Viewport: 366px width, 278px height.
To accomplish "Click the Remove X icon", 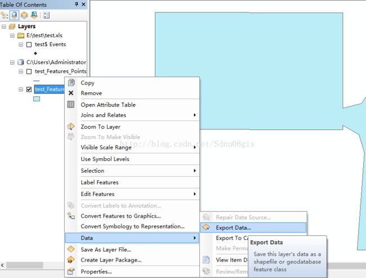I will click(71, 93).
